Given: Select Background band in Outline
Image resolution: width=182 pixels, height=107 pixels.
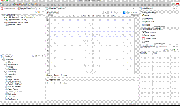Looking at the screenshot, I should 12,99.
